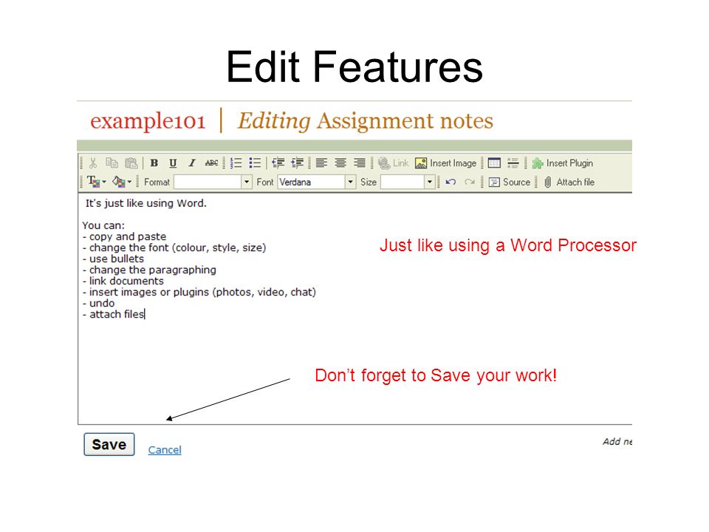Click the 'Editing Assignment notes' heading

click(366, 120)
